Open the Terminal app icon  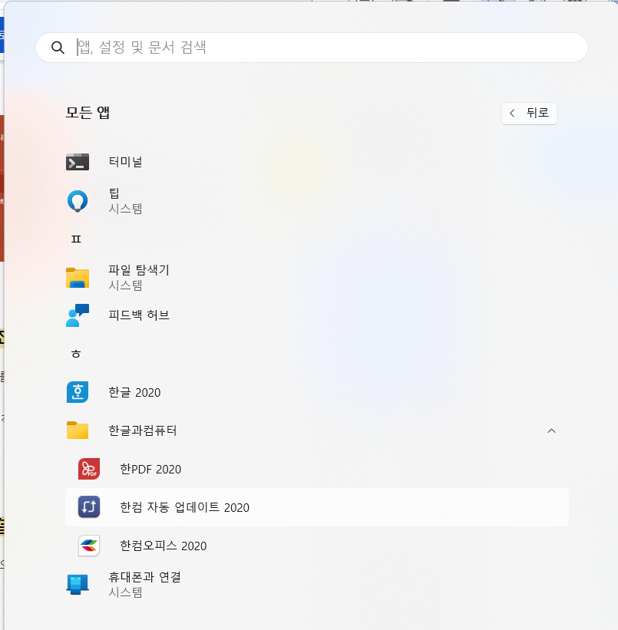[78, 162]
